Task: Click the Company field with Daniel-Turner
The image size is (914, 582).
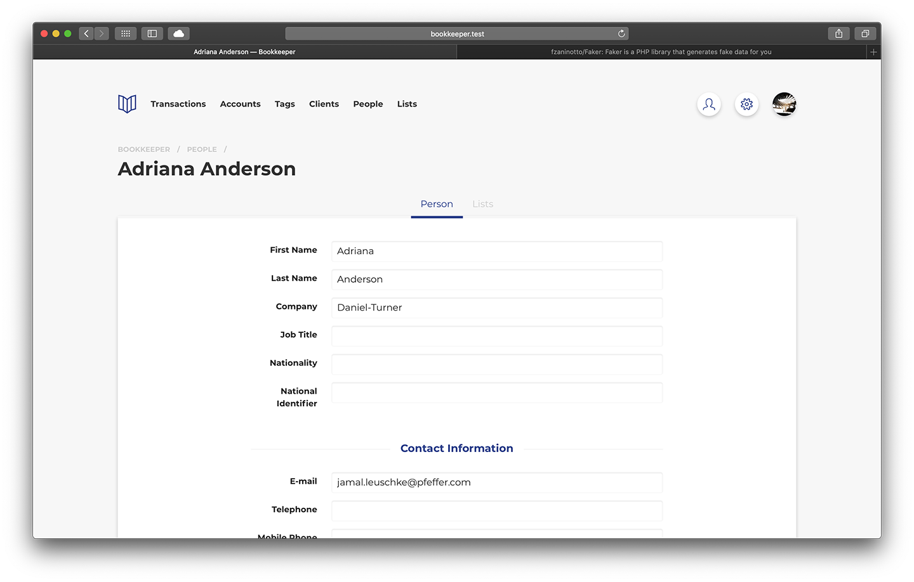Action: (x=497, y=307)
